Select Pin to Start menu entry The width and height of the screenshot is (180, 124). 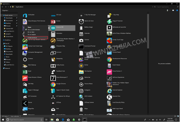(31, 32)
